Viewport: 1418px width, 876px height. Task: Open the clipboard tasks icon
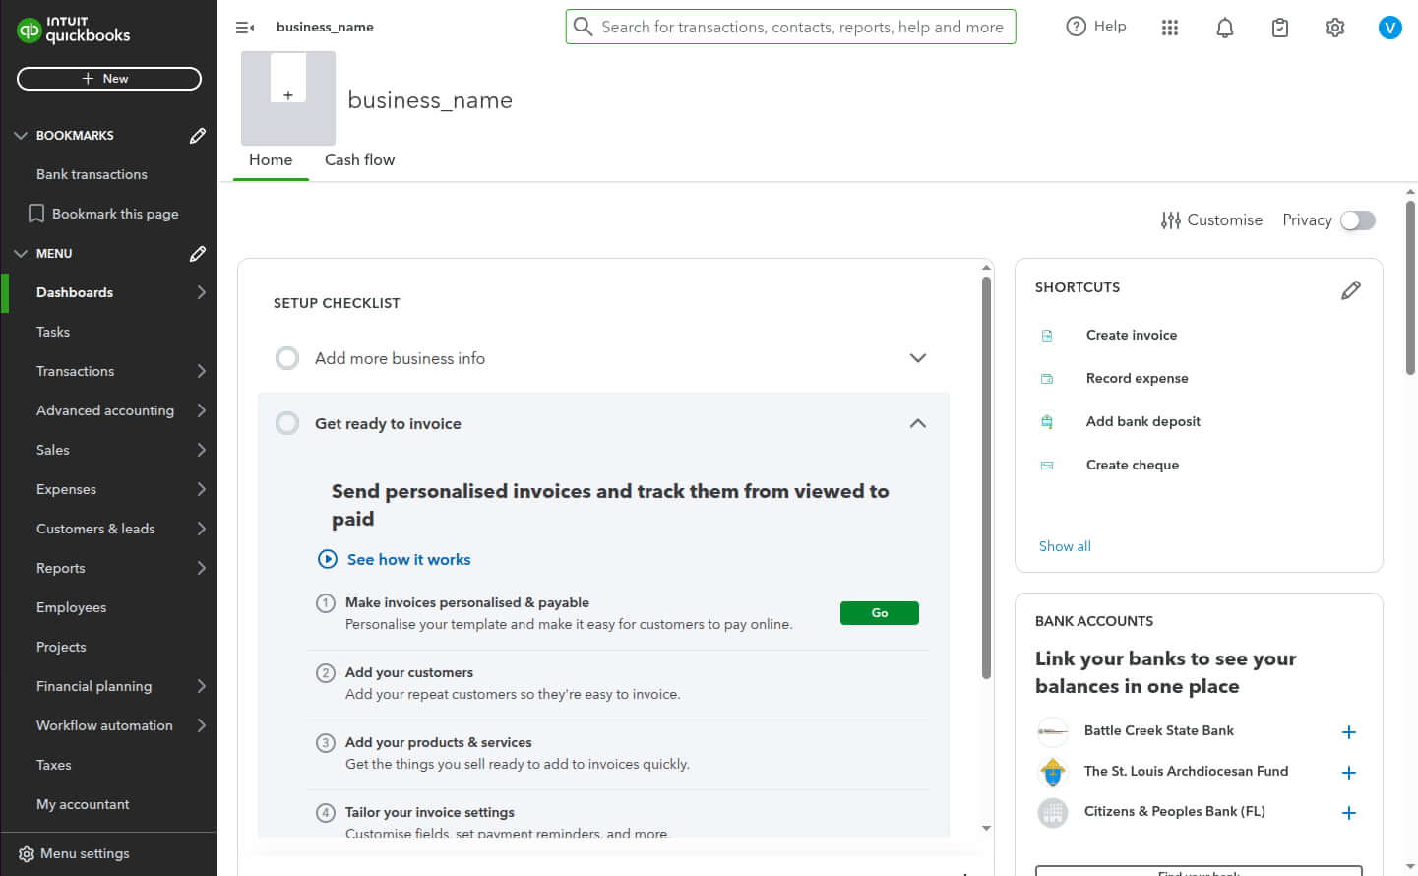pyautogui.click(x=1279, y=28)
